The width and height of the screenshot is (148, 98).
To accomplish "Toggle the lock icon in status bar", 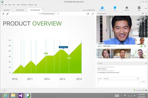I will tap(146, 90).
